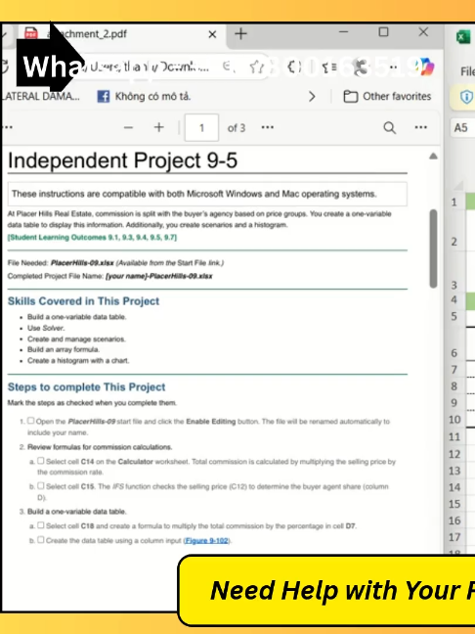
Task: Open the Other favorites folder
Action: coord(387,96)
